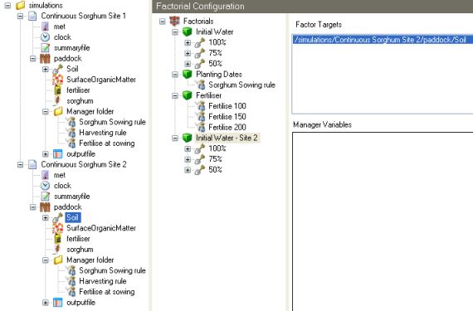
Task: Click inside the Manager Variables box
Action: [x=383, y=221]
